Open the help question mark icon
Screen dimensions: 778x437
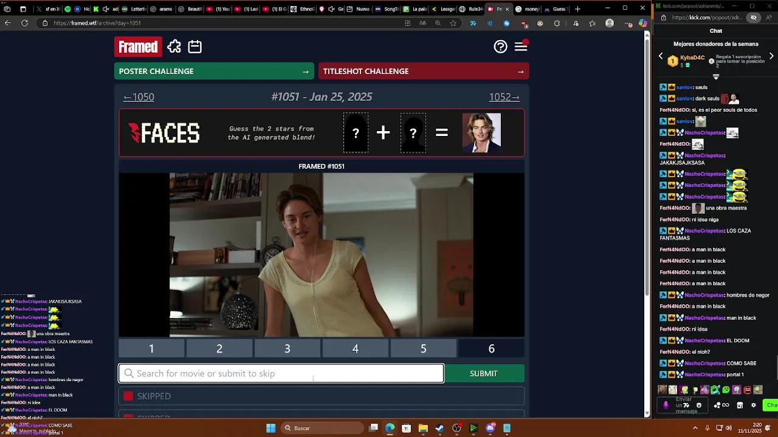500,47
